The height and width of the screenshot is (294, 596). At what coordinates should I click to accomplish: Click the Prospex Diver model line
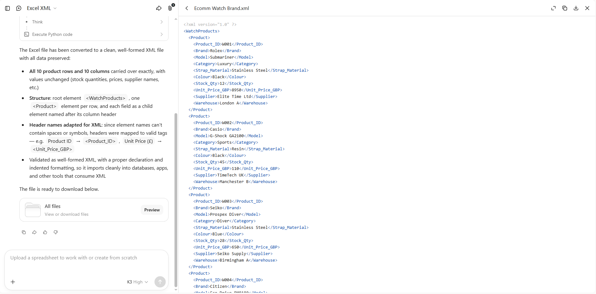(227, 214)
